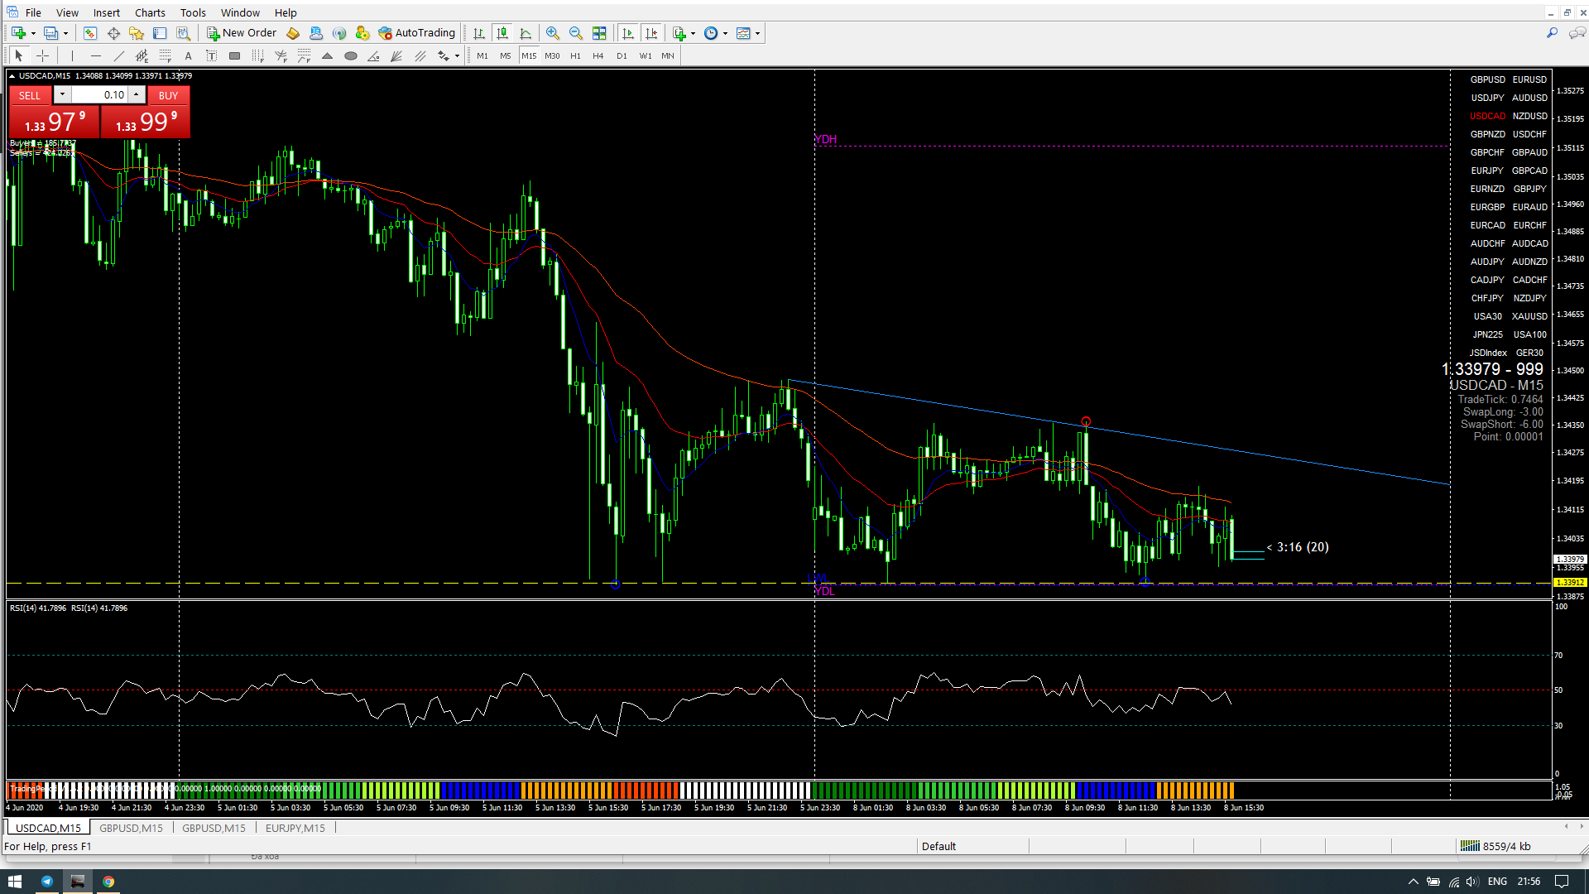Switch timeframe to H4
Screen dimensions: 1589x894
[598, 55]
